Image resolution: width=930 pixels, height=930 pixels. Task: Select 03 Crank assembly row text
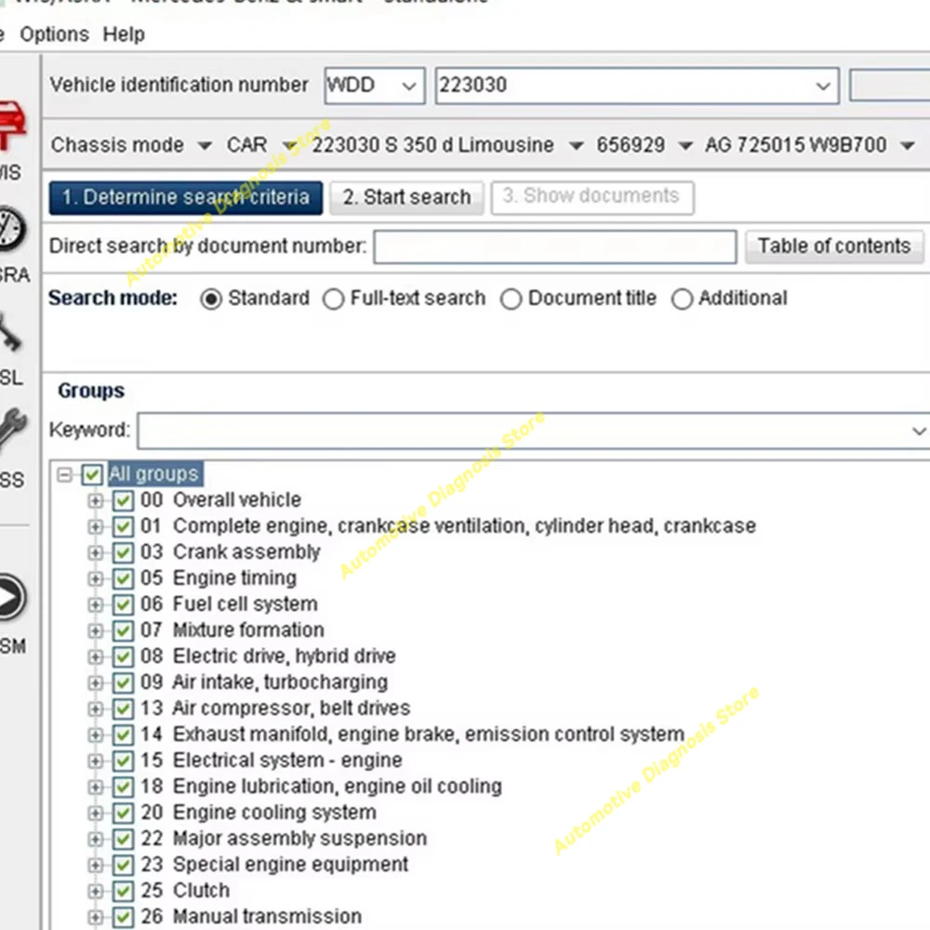point(230,552)
